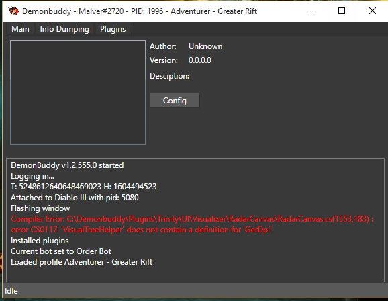This screenshot has height=301, width=388.
Task: Click log line starting 'T: 5248612640648469023'
Action: [x=84, y=187]
